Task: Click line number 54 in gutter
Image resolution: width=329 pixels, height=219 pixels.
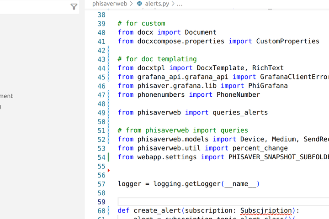Action: point(101,157)
